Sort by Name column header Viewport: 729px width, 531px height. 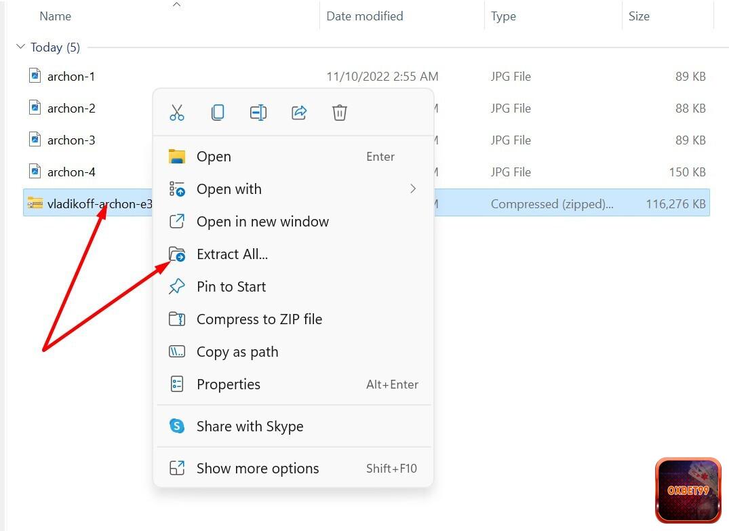pyautogui.click(x=56, y=16)
